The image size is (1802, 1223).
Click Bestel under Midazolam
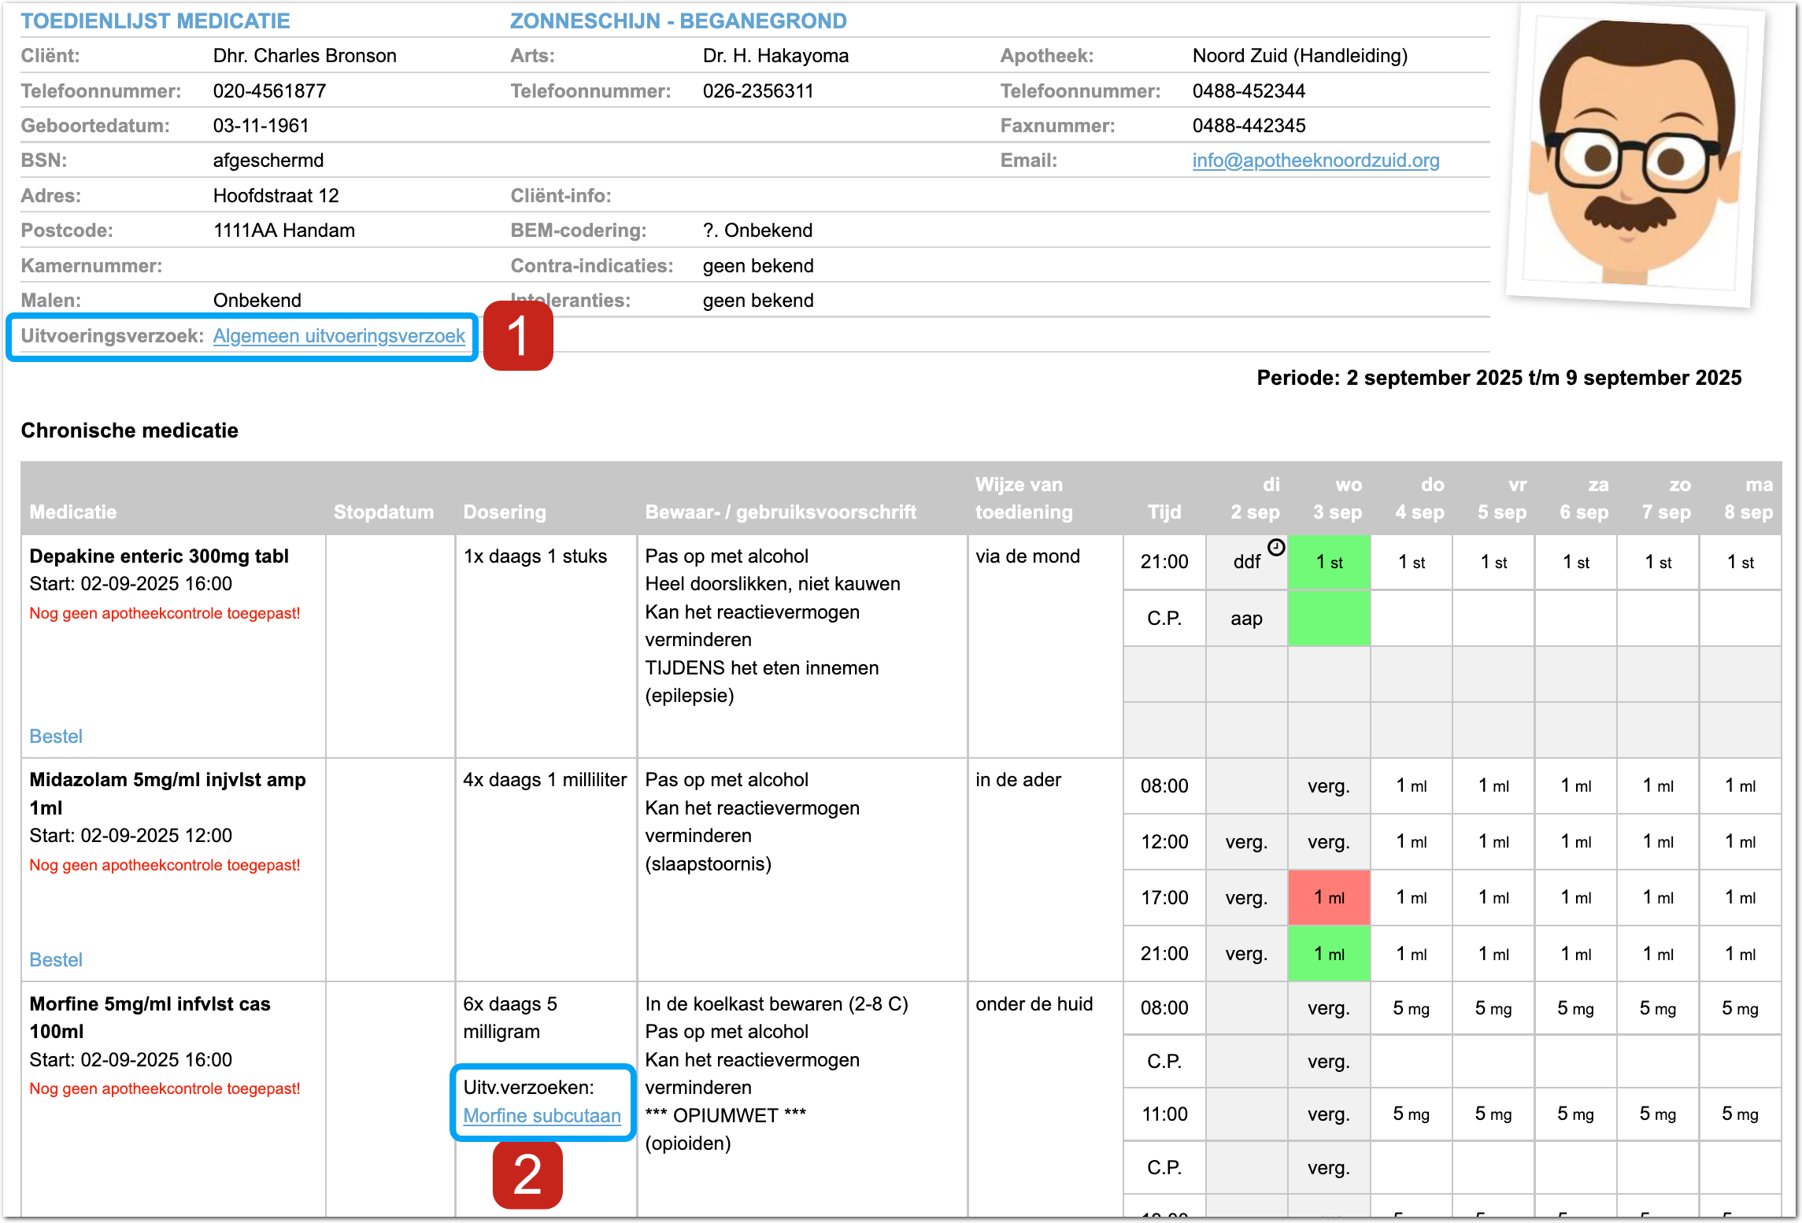(x=56, y=959)
